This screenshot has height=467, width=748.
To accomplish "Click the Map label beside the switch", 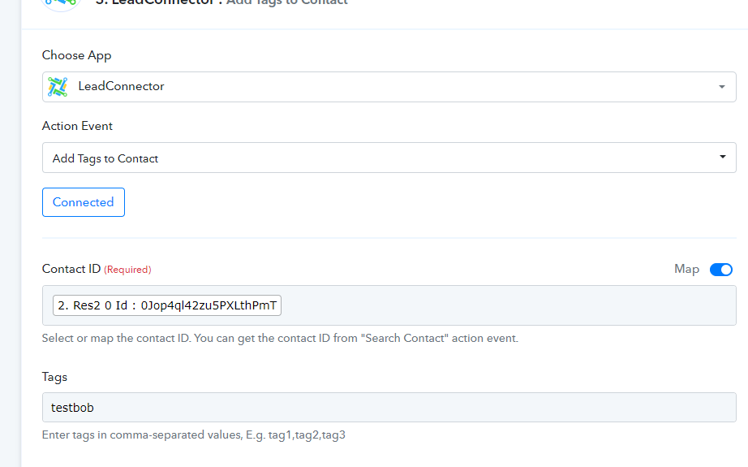I will (x=686, y=270).
